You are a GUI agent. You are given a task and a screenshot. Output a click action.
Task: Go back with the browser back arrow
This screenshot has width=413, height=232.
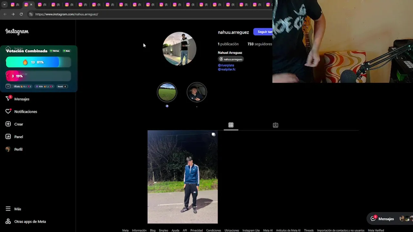click(x=5, y=14)
